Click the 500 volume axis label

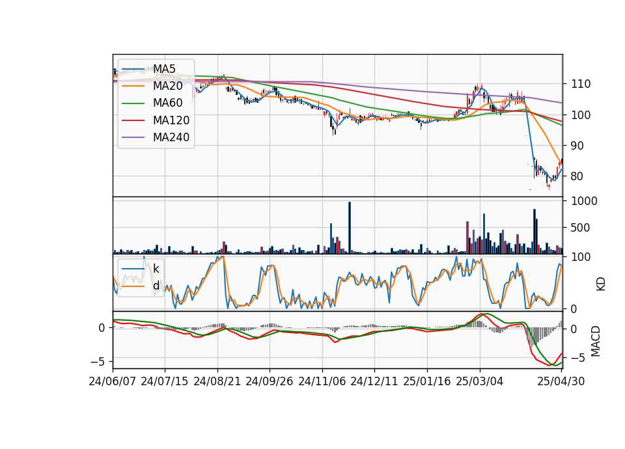tap(581, 228)
